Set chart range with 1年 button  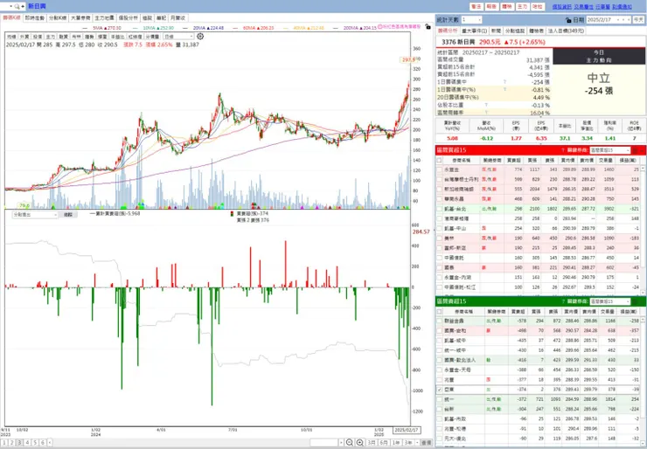[x=396, y=442]
